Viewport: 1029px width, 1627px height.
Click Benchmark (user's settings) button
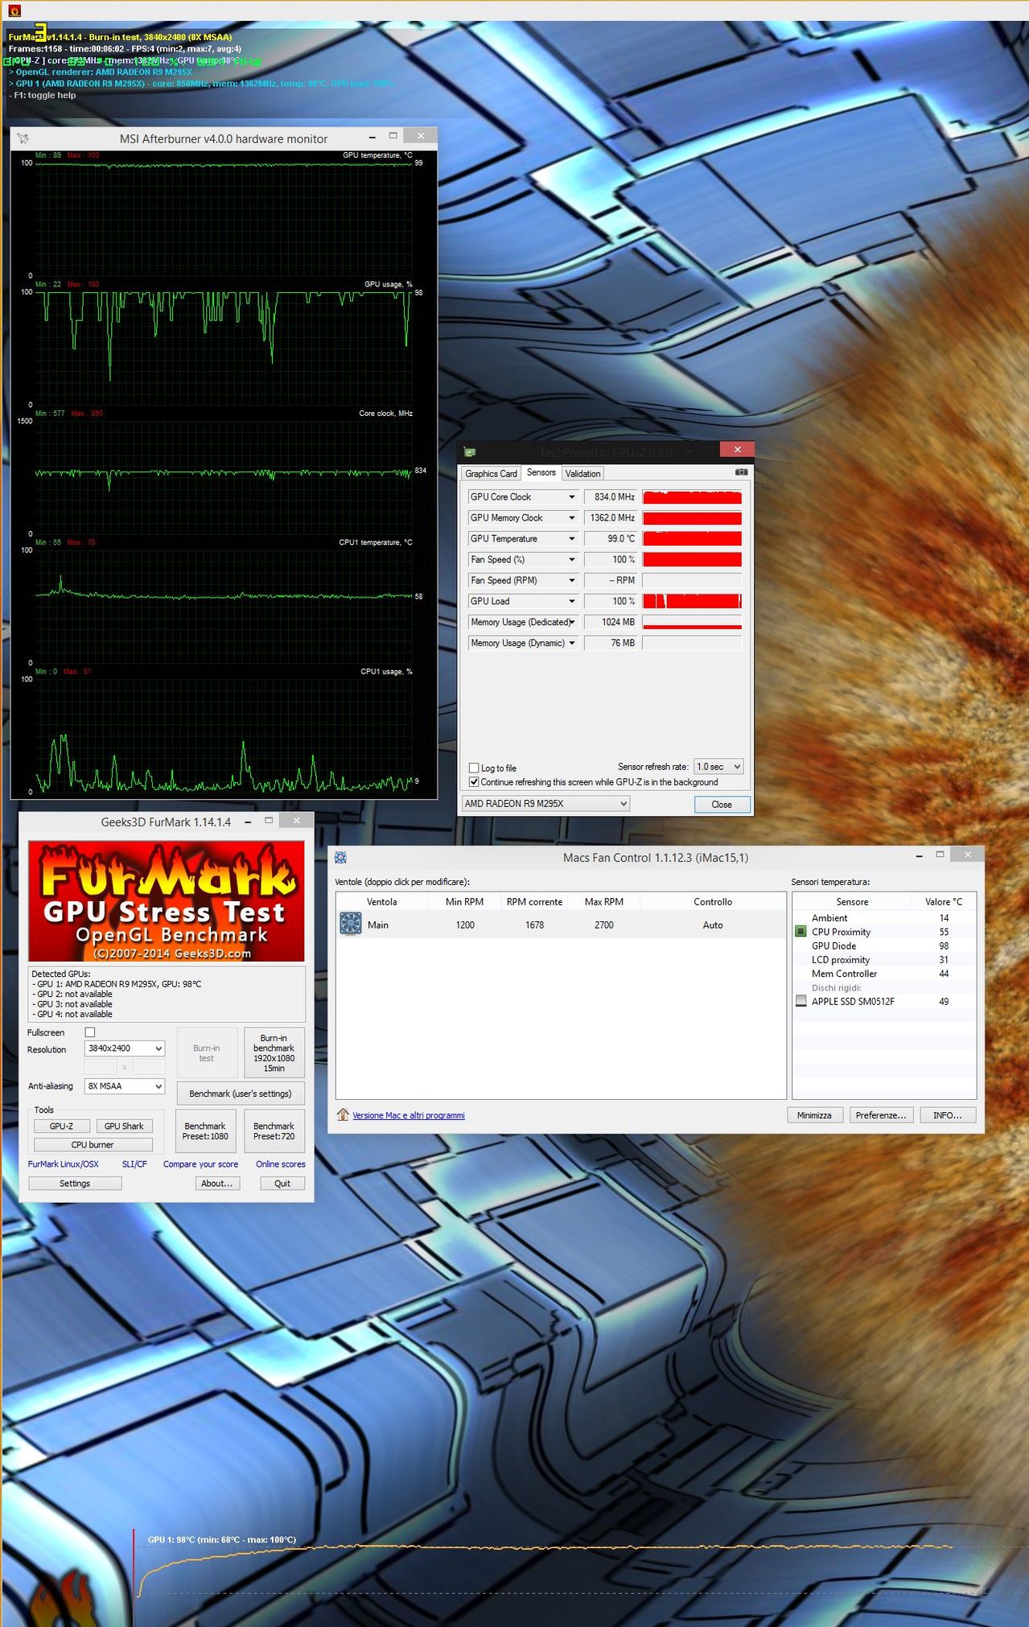(x=241, y=1094)
